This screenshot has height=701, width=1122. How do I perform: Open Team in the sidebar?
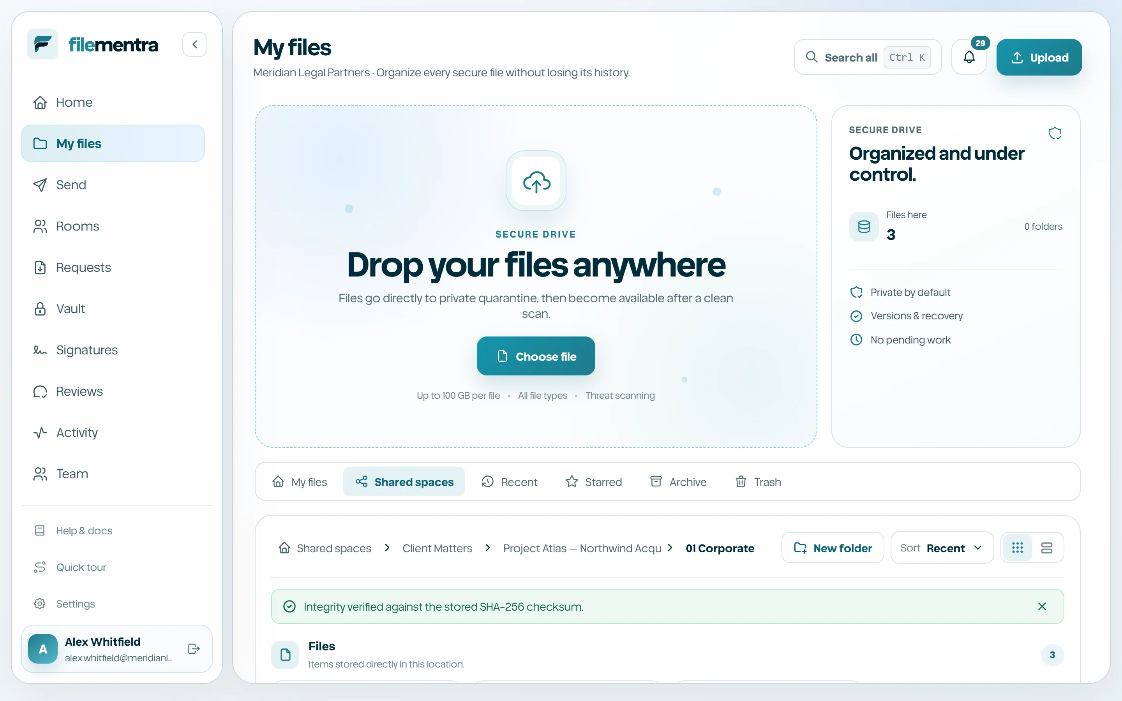[113, 473]
